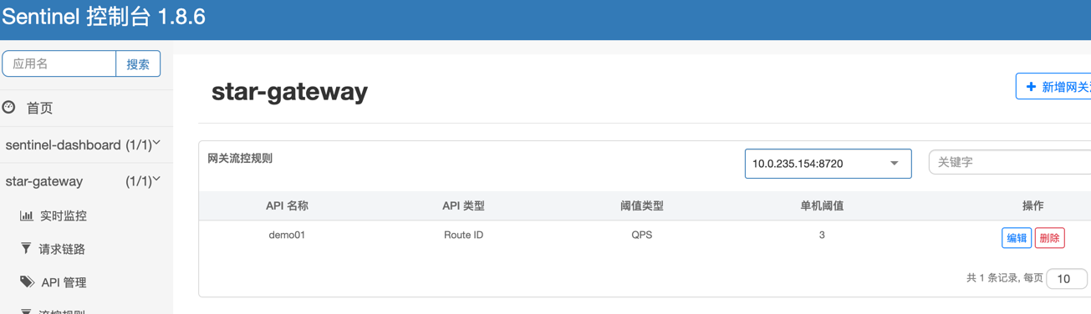1091x314 pixels.
Task: Click the 网关流控规则 panel title
Action: (240, 158)
